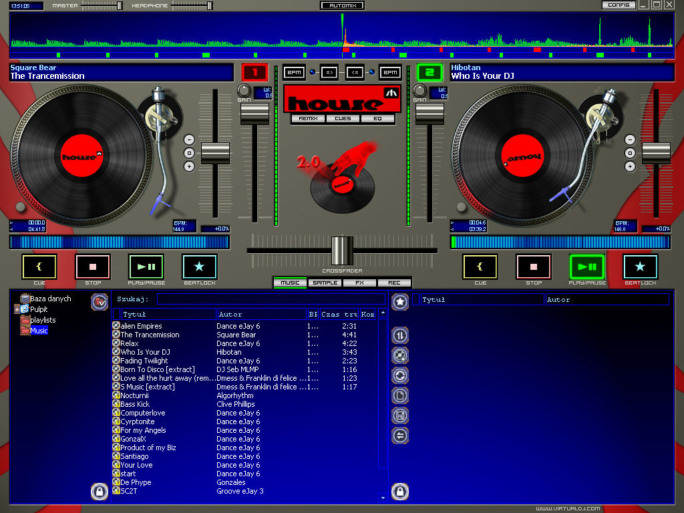Enable Beatlock on the right deck
Image resolution: width=684 pixels, height=513 pixels.
(640, 267)
